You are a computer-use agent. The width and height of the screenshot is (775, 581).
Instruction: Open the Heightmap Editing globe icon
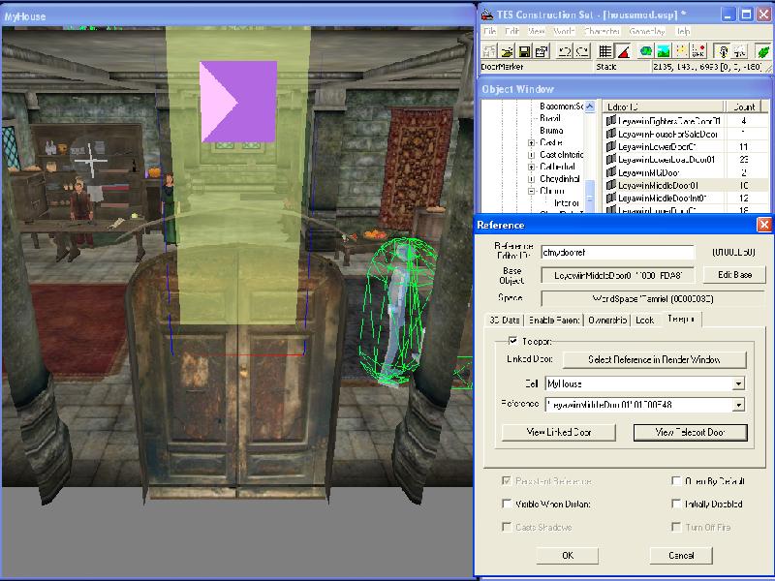(645, 51)
